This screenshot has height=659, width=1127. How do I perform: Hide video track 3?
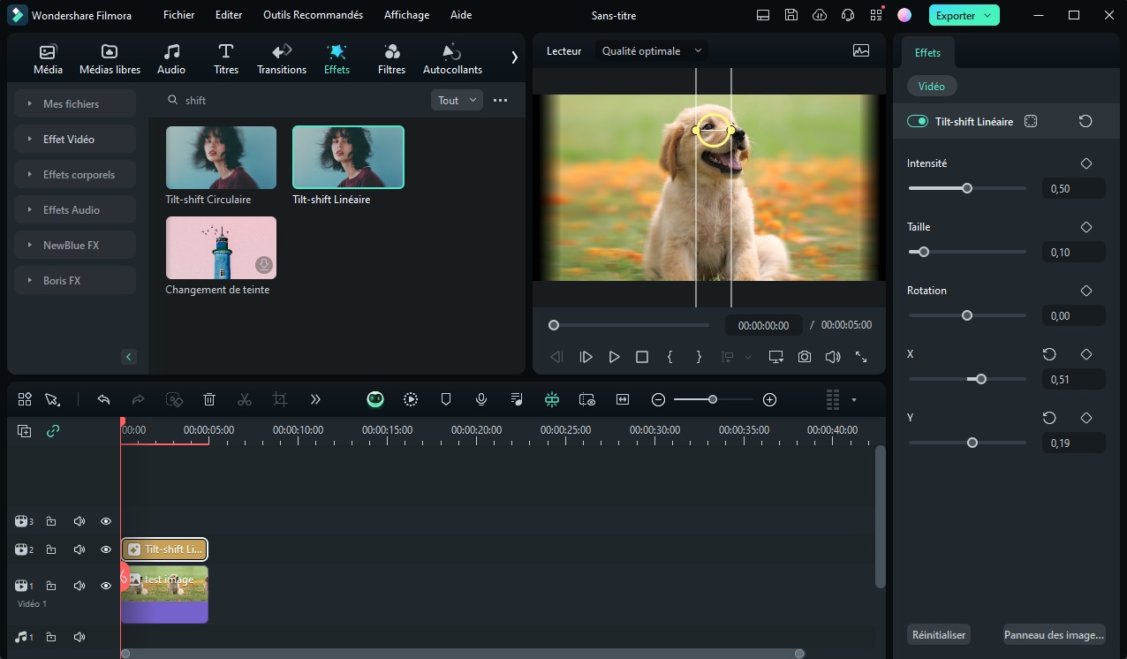[106, 521]
